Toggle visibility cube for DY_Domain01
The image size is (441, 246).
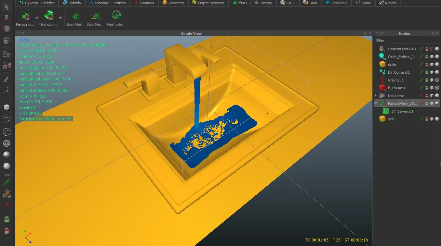[432, 72]
